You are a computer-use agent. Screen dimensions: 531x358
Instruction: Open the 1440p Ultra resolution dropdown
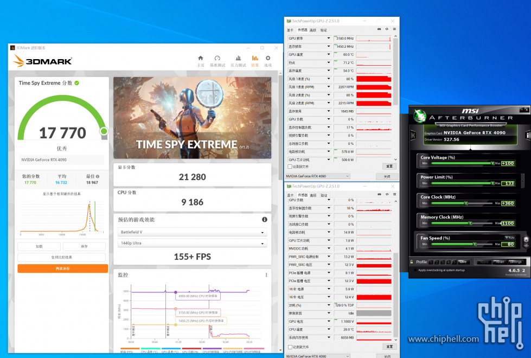pyautogui.click(x=193, y=243)
